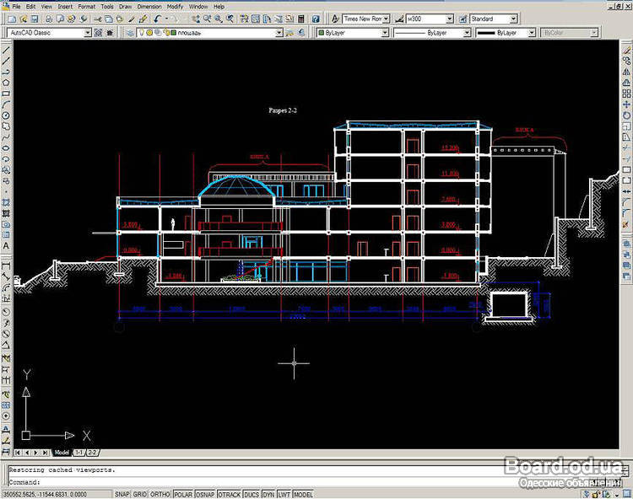Open the Dimension menu

(x=149, y=6)
